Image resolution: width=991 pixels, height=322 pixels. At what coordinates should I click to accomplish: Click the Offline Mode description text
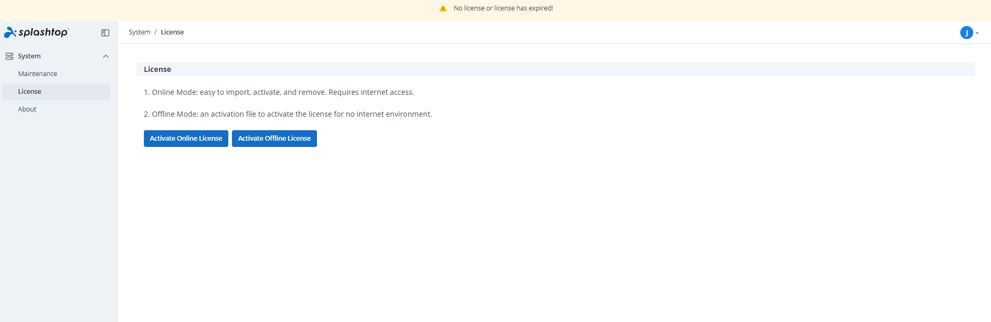coord(288,114)
